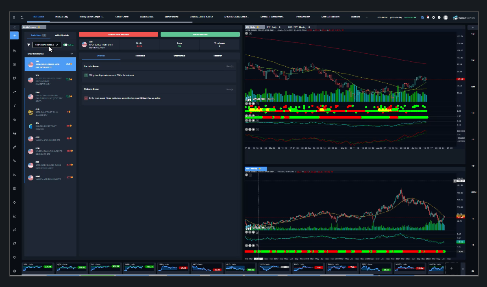Click the filter funnel icon
The height and width of the screenshot is (287, 487).
pos(28,45)
